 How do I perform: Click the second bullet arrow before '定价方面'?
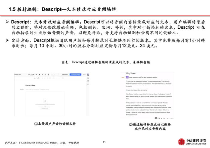(x=7, y=40)
